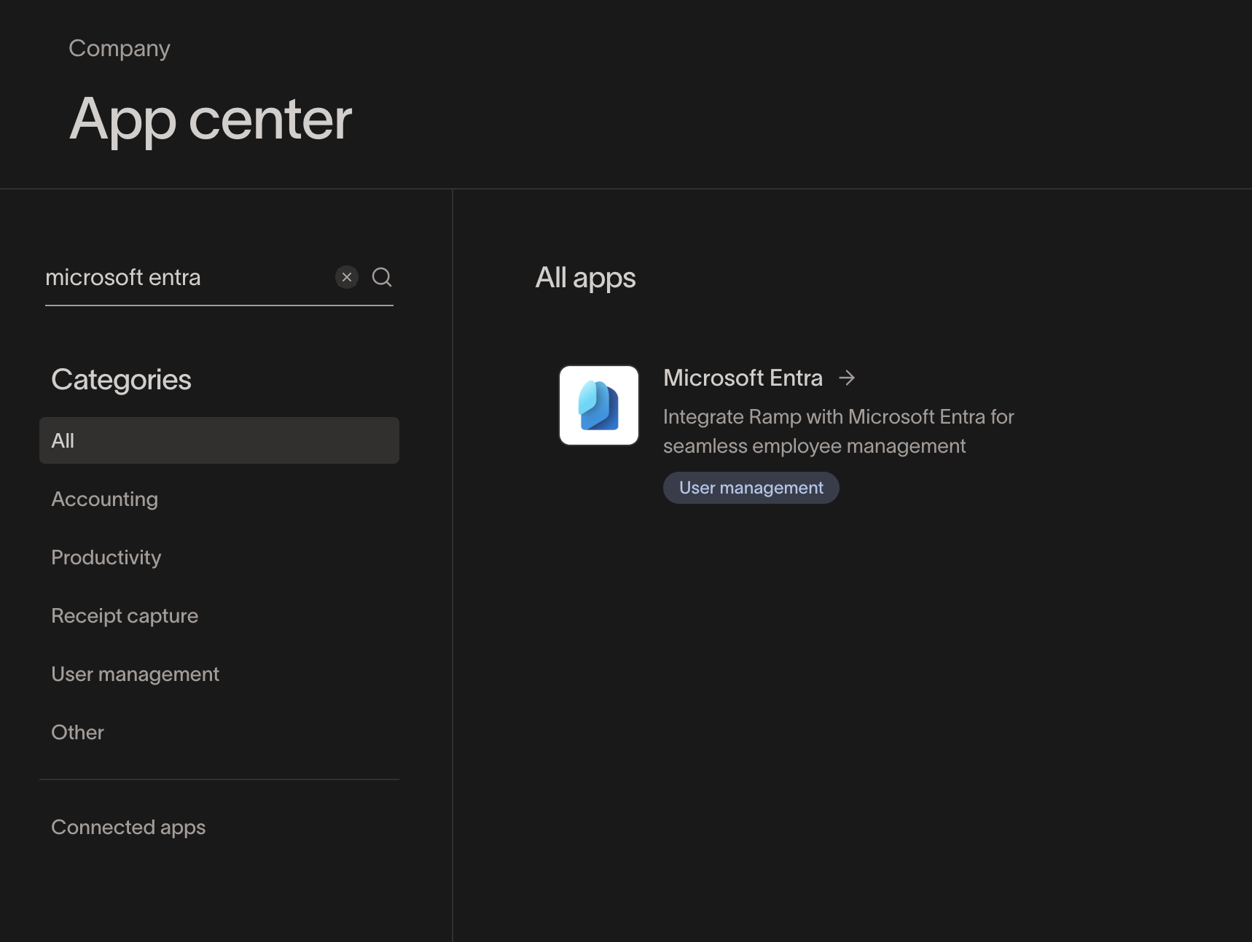Image resolution: width=1252 pixels, height=942 pixels.
Task: Click the Integrate Ramp with Microsoft Entra description
Action: [x=838, y=431]
